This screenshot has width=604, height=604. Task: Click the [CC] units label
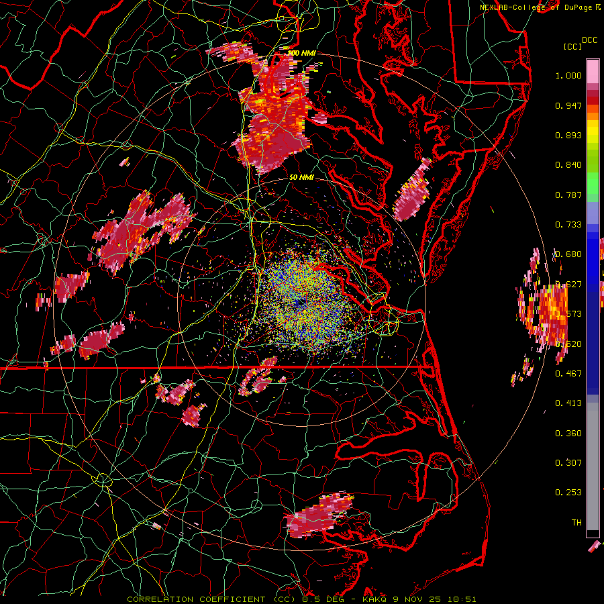tap(572, 46)
